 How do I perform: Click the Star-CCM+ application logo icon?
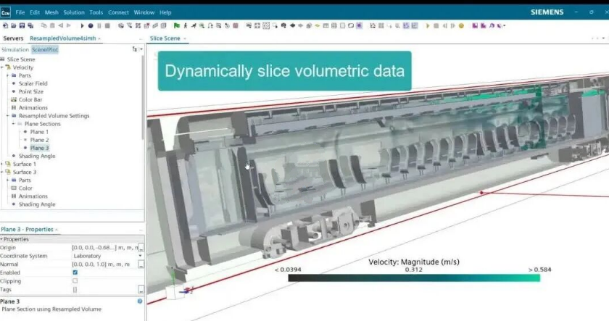tap(6, 12)
